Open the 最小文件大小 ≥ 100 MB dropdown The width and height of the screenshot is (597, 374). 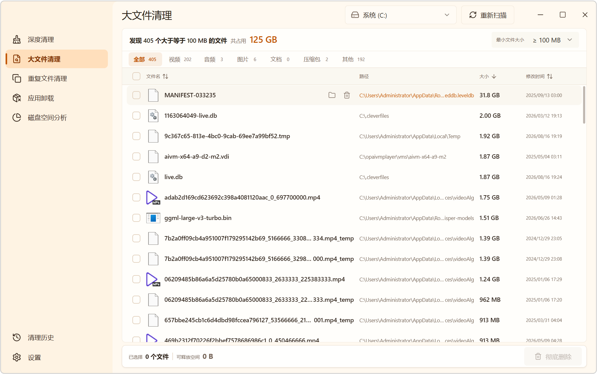(x=535, y=40)
